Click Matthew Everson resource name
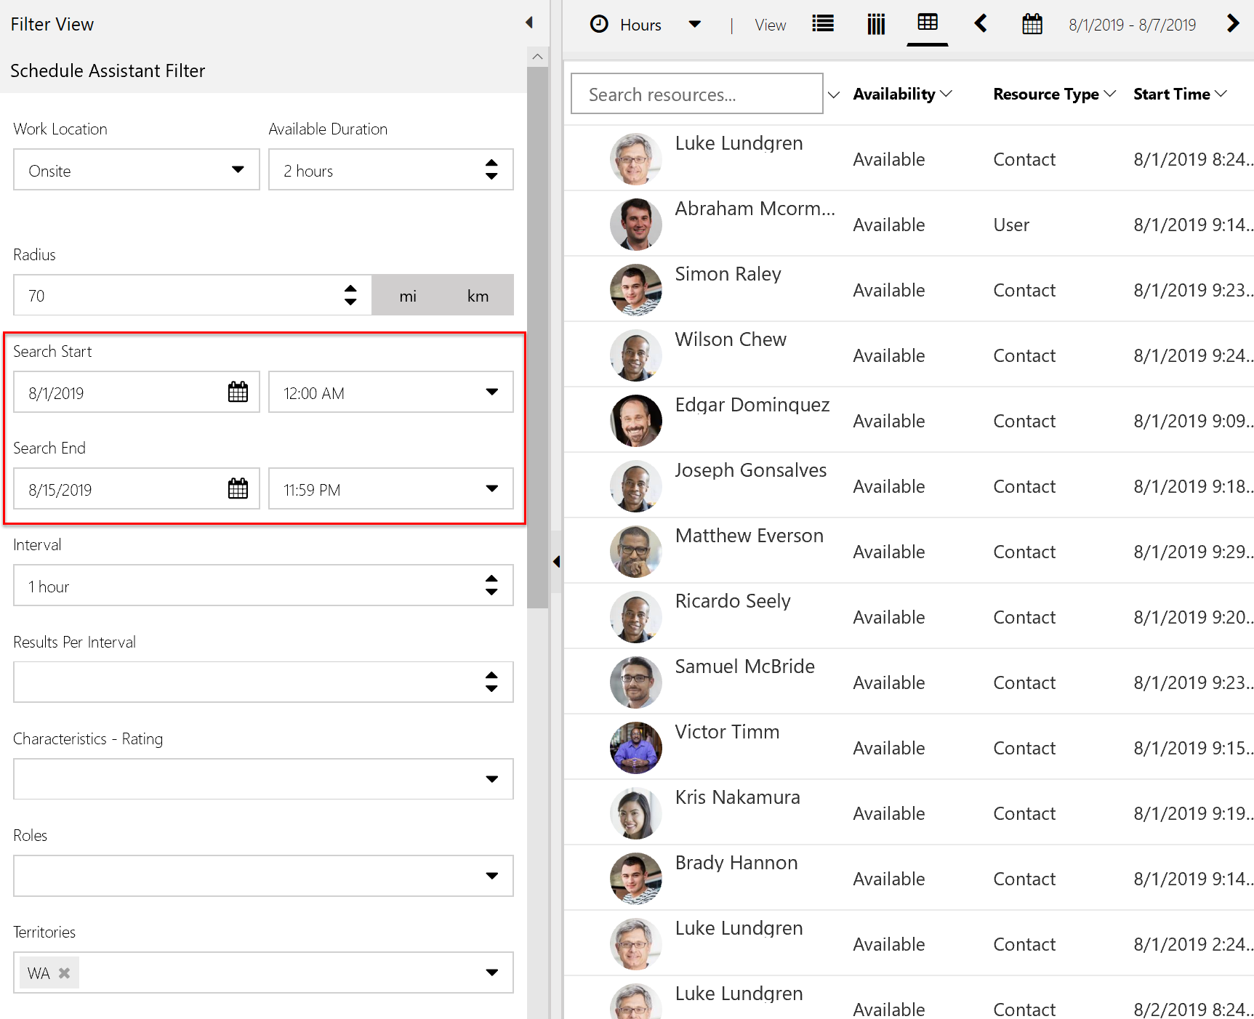This screenshot has width=1254, height=1019. tap(749, 536)
